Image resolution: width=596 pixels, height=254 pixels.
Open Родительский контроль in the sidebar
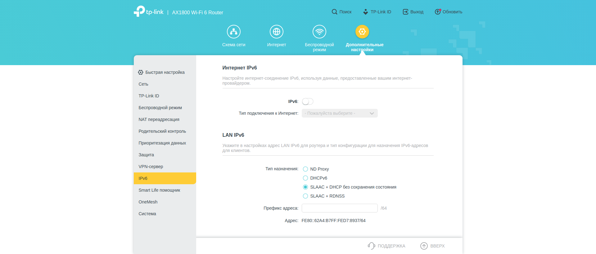[x=162, y=131]
